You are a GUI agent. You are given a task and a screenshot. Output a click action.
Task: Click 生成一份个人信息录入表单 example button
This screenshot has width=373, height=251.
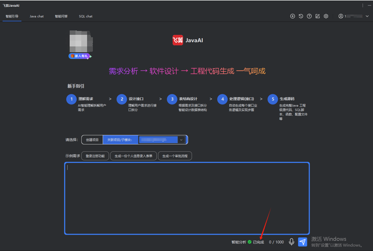pyautogui.click(x=134, y=156)
